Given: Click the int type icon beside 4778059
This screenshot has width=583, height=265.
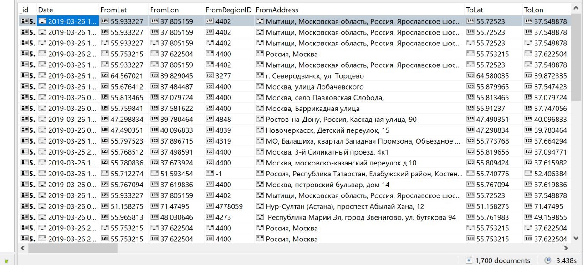Looking at the screenshot, I should [x=210, y=207].
